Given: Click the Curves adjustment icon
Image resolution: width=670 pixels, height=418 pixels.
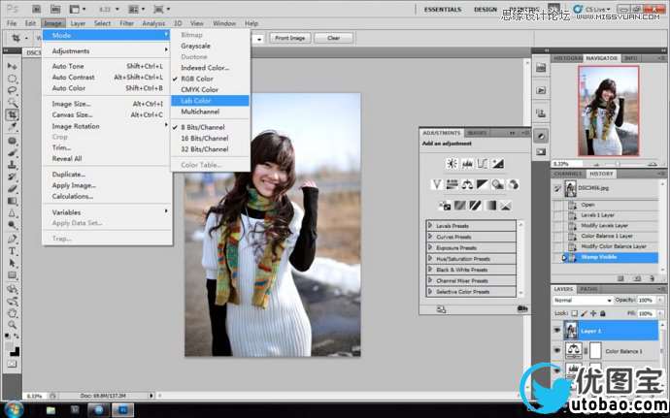Looking at the screenshot, I should pyautogui.click(x=483, y=164).
